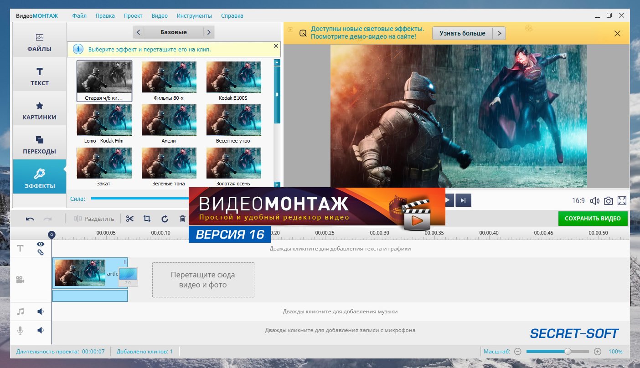This screenshot has width=640, height=368.
Task: Toggle text track visibility eye icon
Action: point(40,244)
